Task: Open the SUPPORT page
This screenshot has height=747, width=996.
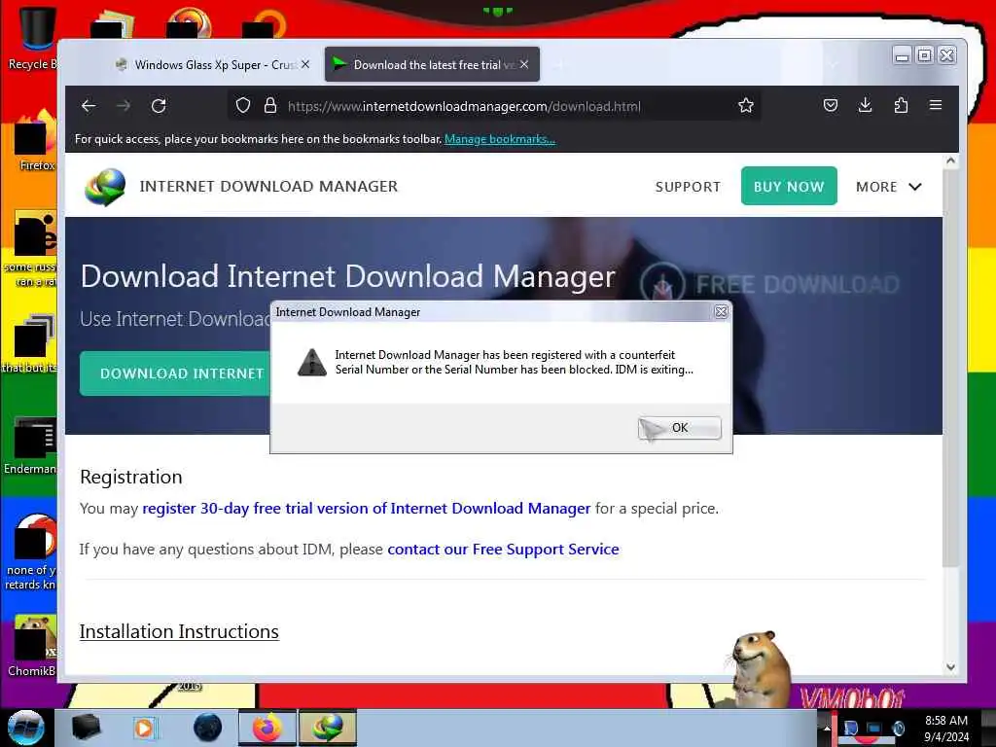Action: (x=688, y=187)
